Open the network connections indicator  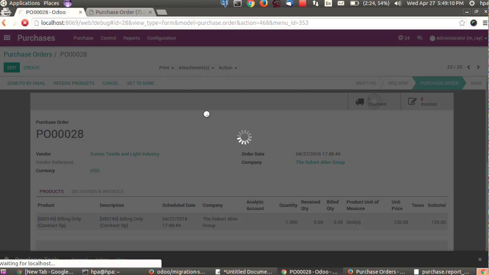coord(315,3)
